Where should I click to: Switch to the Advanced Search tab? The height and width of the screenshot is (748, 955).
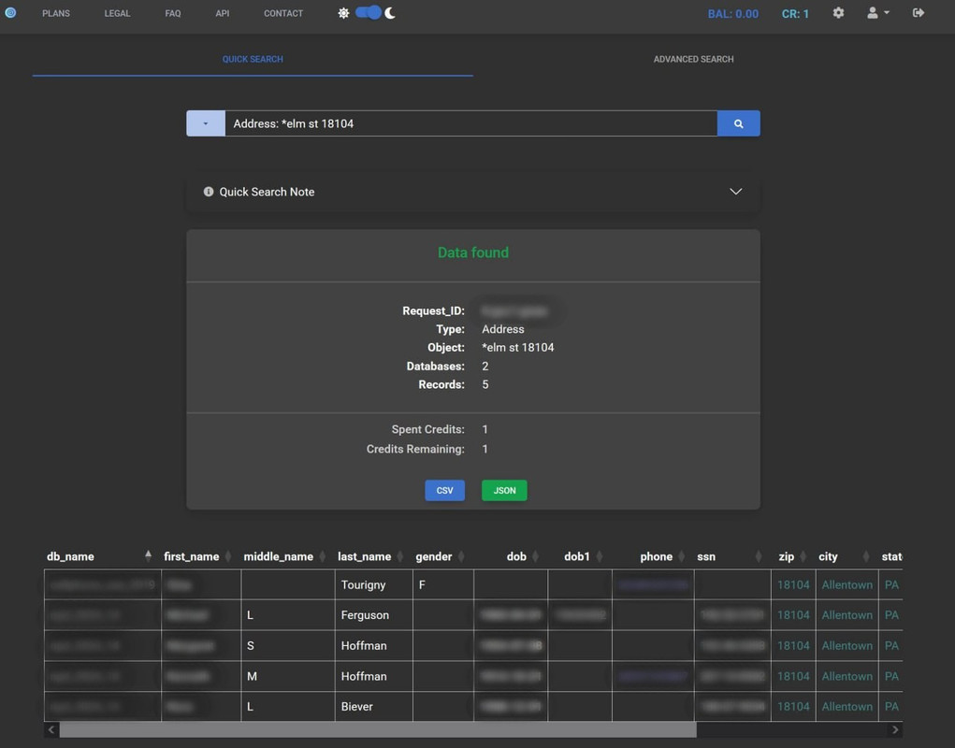693,59
